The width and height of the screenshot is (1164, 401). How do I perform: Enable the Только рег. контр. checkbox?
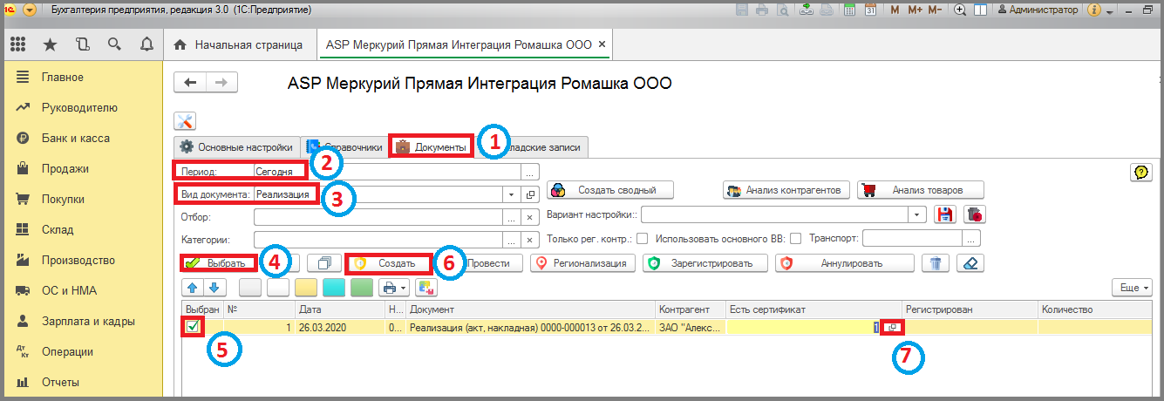(x=642, y=238)
